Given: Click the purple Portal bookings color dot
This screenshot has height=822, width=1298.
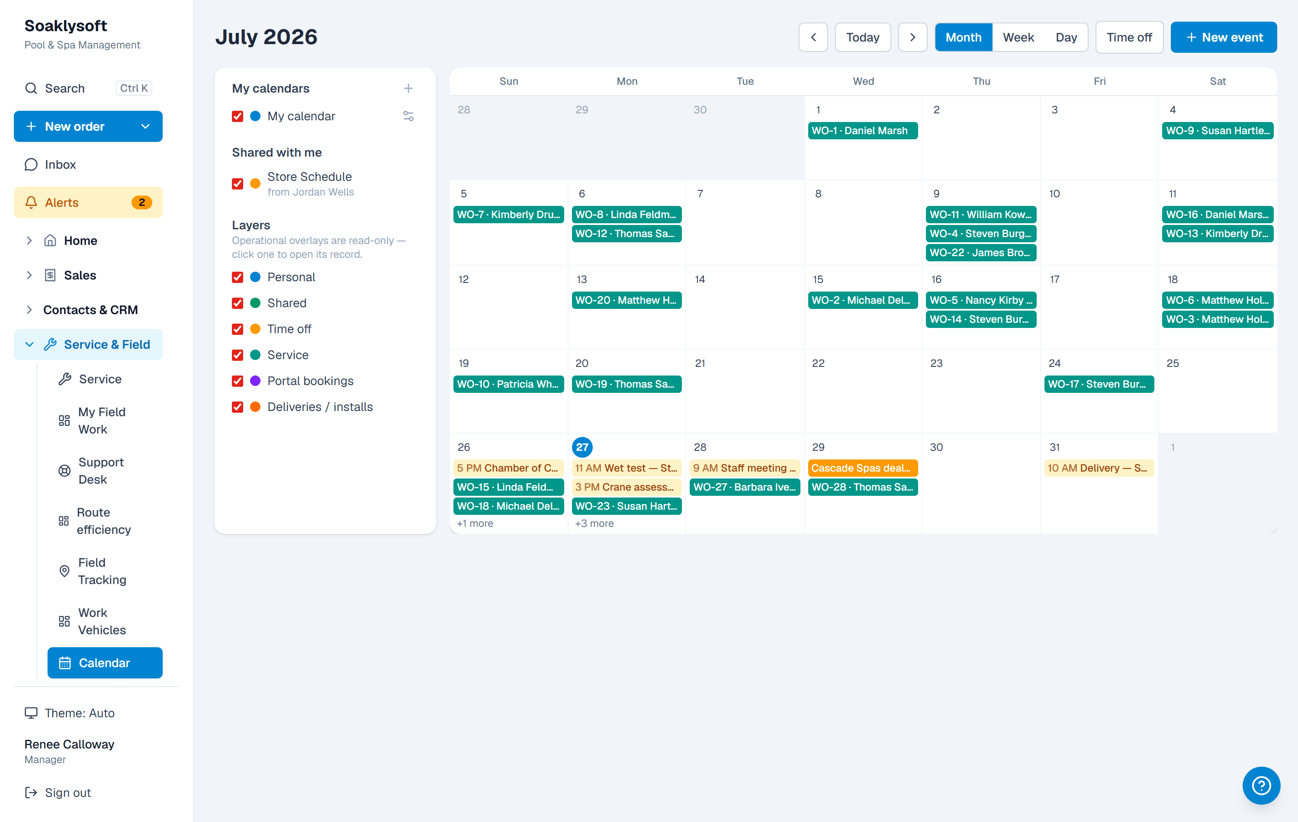Looking at the screenshot, I should (256, 381).
